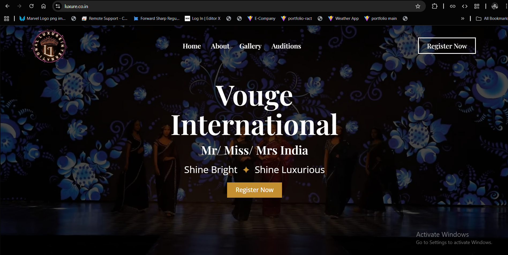Open the Log In Editor X bookmark
Viewport: 508px width, 255px height.
pyautogui.click(x=203, y=18)
